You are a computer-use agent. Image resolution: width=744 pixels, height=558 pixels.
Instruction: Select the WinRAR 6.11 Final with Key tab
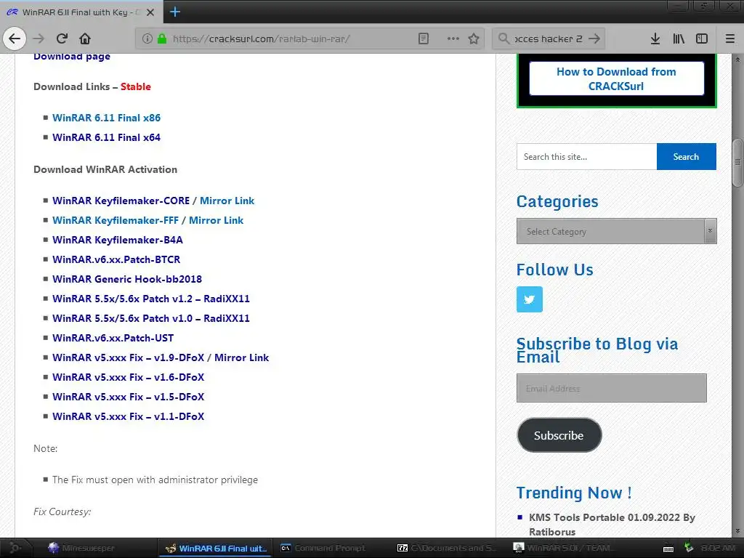pos(81,12)
